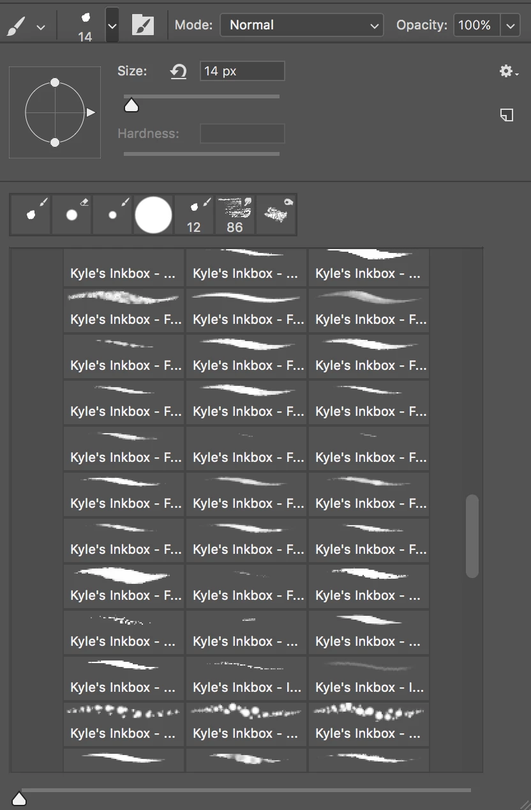531x810 pixels.
Task: Open the gear settings menu of brush picker
Action: [x=508, y=72]
